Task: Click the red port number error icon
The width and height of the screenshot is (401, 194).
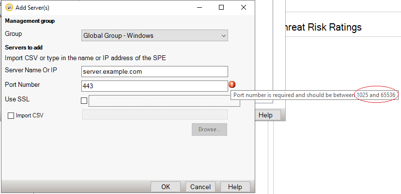Action: pyautogui.click(x=232, y=85)
